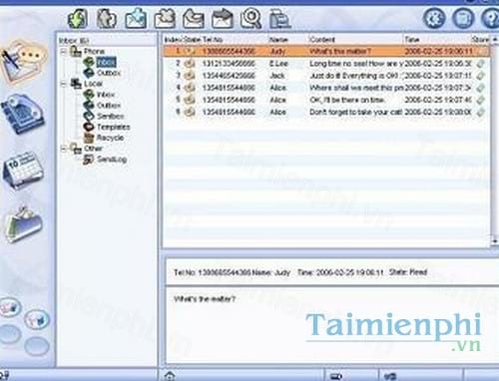The width and height of the screenshot is (499, 381).
Task: Select Outbox under Phone
Action: 109,73
